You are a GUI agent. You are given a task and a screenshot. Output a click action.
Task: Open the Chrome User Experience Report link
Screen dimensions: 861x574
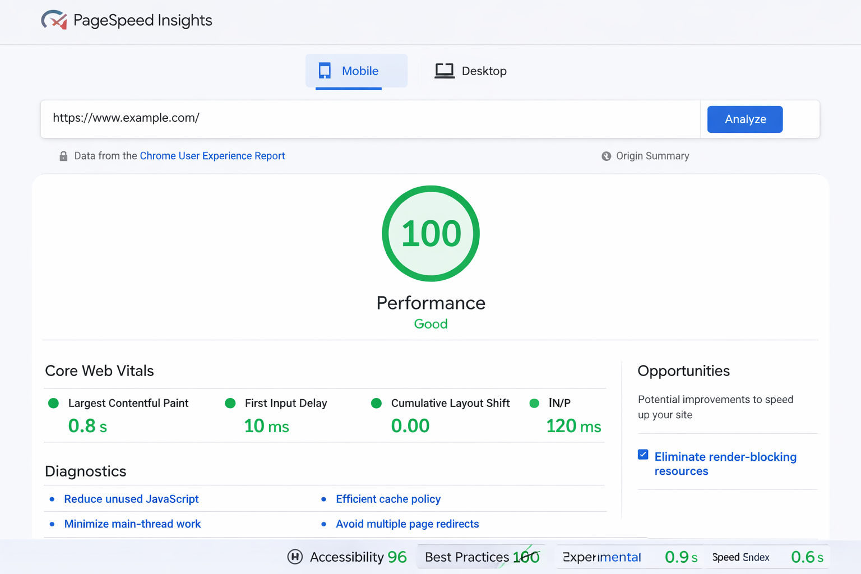point(212,156)
